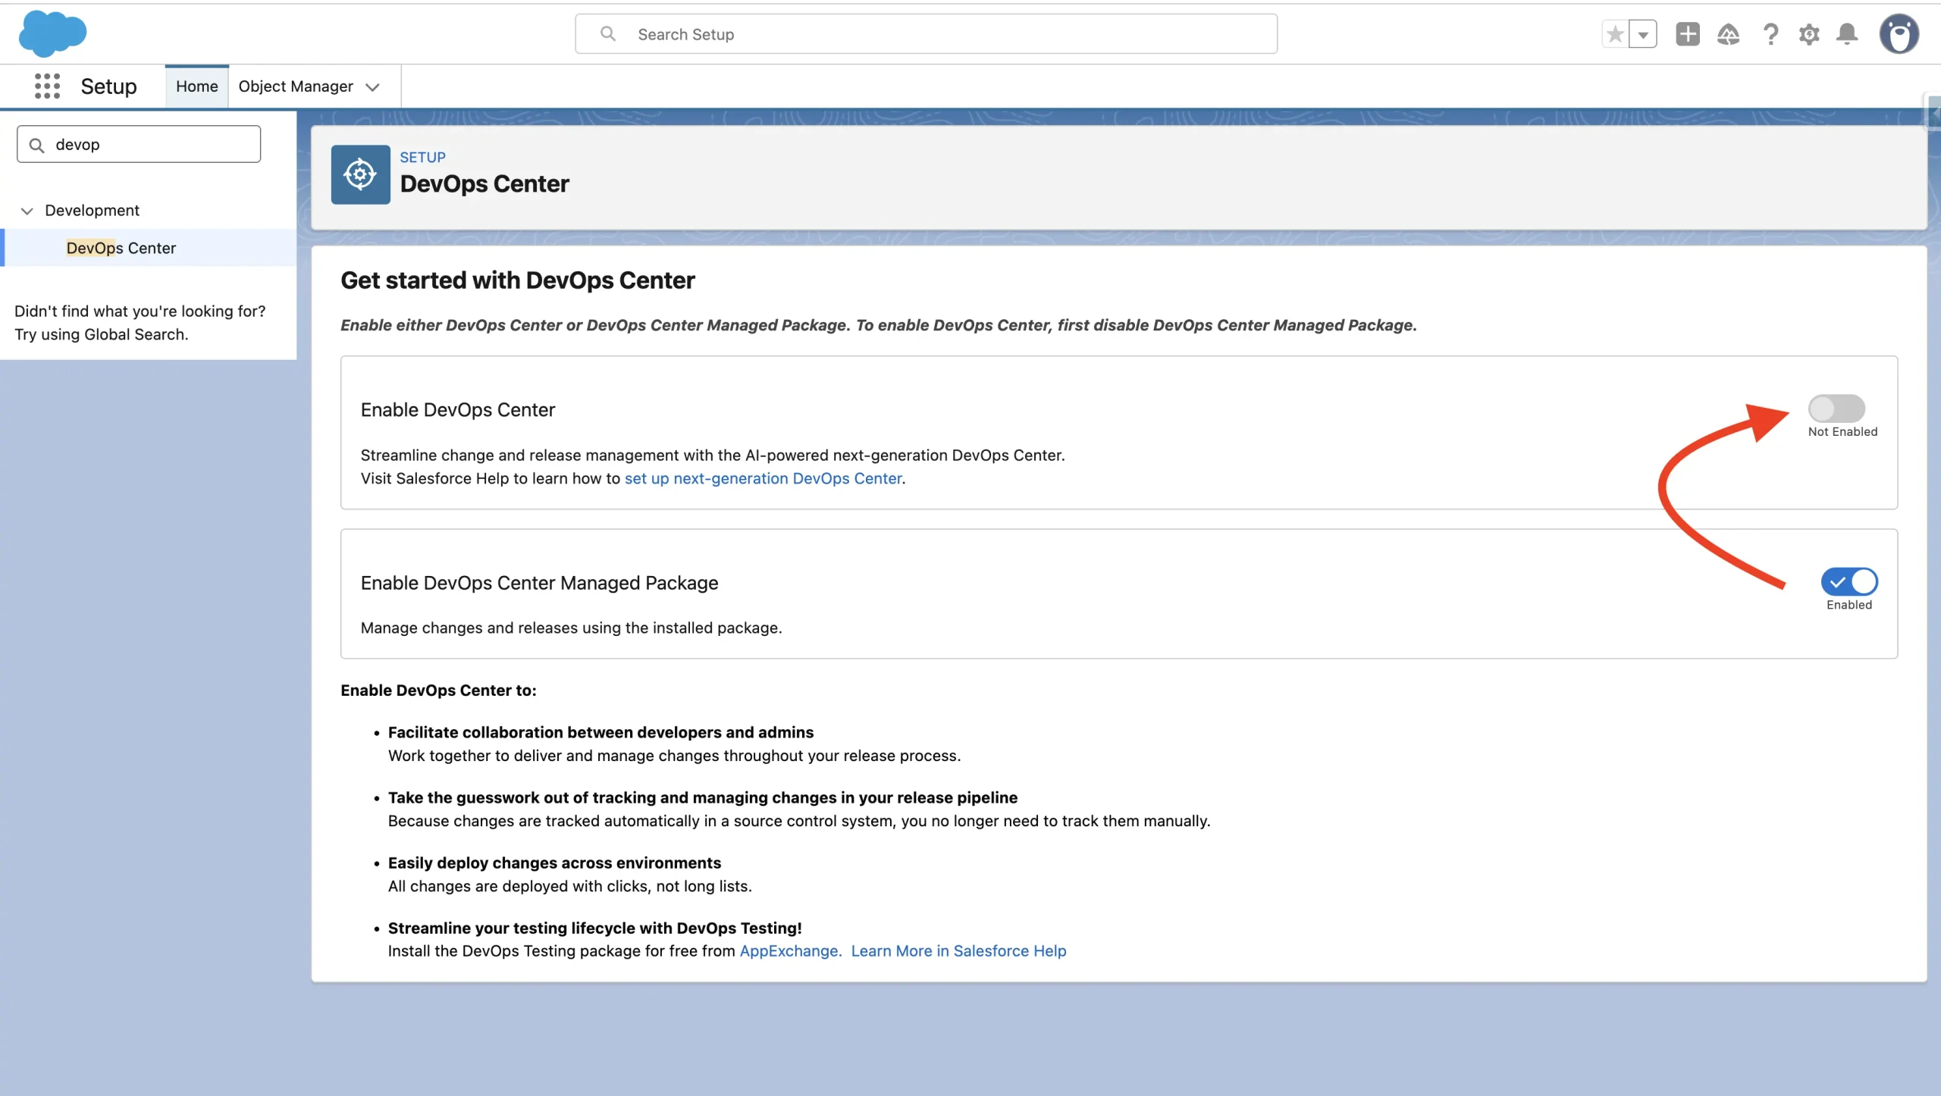Open the set up next-generation DevOps Center link
The width and height of the screenshot is (1941, 1096).
(x=763, y=478)
